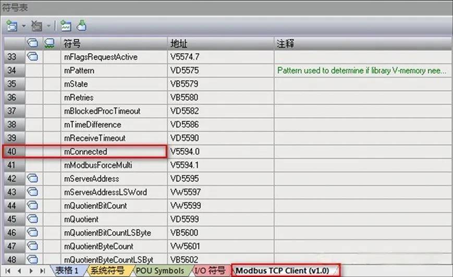Screen dimensions: 453x277
Task: Click the mPattern comment cell
Action: pos(363,70)
